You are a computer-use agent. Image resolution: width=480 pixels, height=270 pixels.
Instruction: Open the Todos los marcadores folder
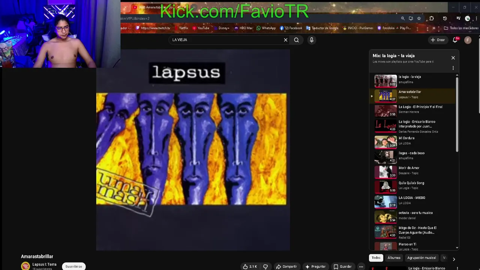click(x=461, y=28)
